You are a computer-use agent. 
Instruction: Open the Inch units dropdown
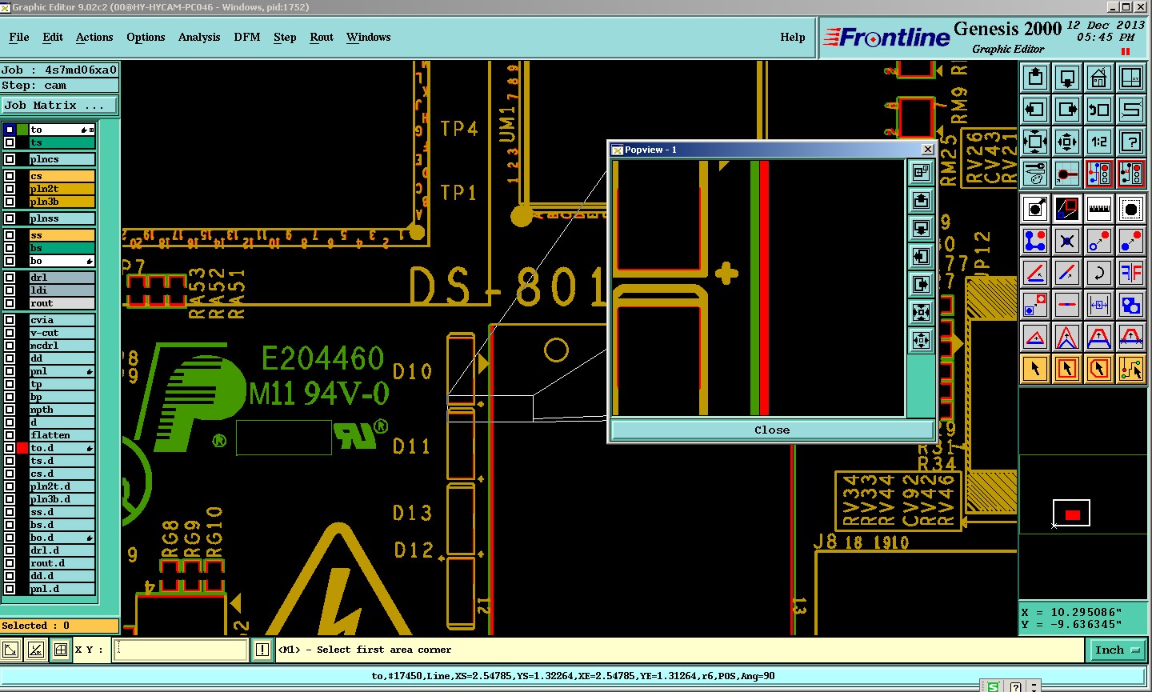tap(1117, 650)
